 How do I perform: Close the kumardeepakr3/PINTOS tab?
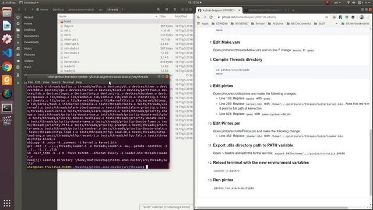click(239, 10)
